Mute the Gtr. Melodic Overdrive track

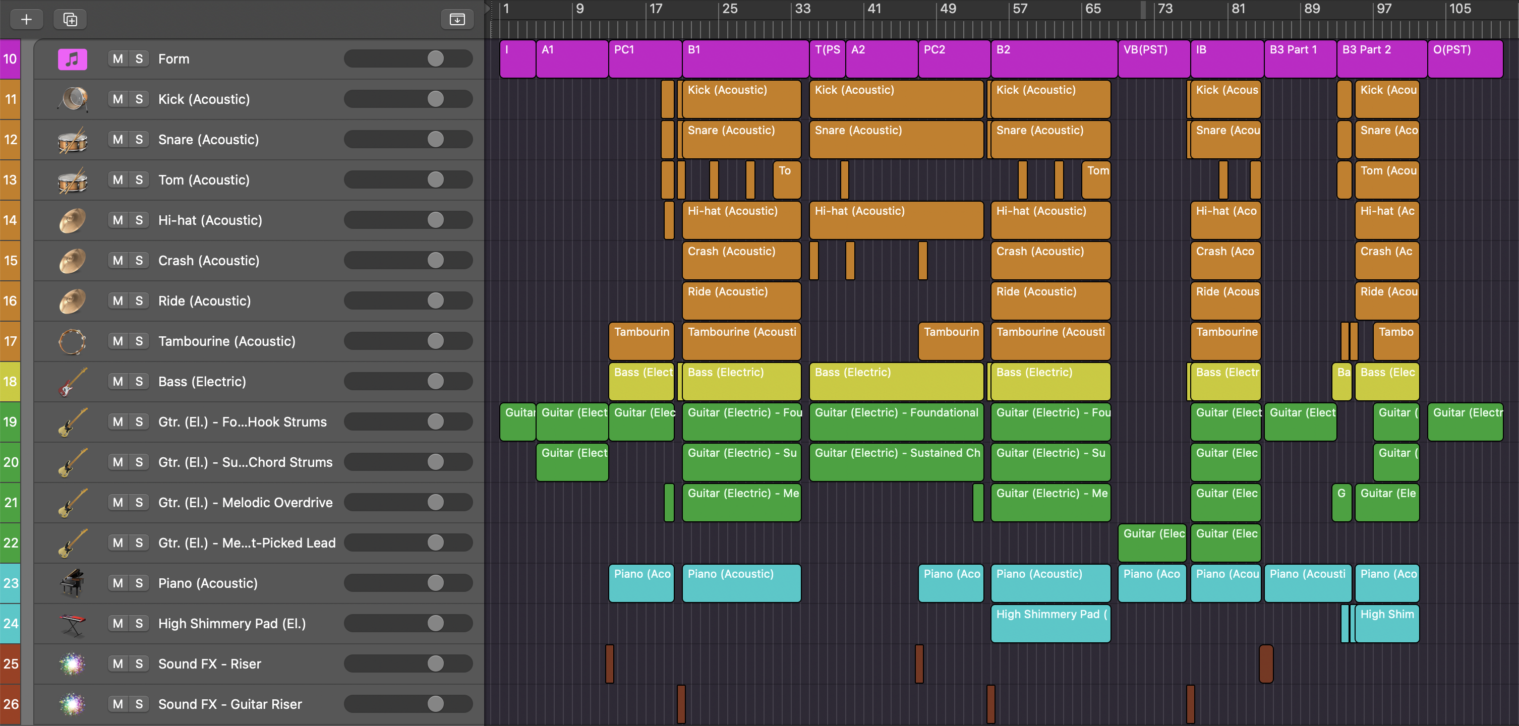[118, 503]
